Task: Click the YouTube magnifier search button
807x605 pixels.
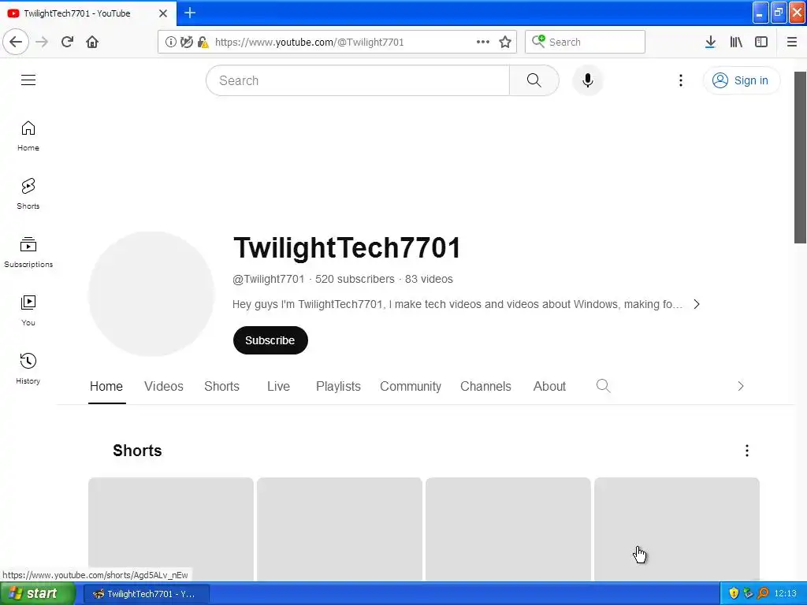Action: click(x=534, y=80)
